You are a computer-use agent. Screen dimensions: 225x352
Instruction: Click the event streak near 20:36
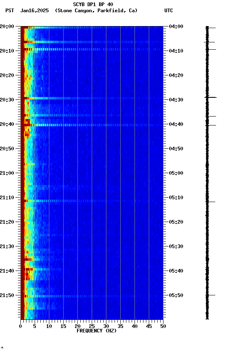pyautogui.click(x=92, y=115)
